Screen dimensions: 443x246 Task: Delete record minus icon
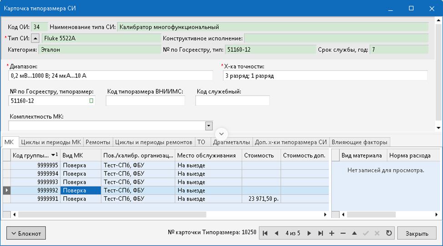[343, 233]
